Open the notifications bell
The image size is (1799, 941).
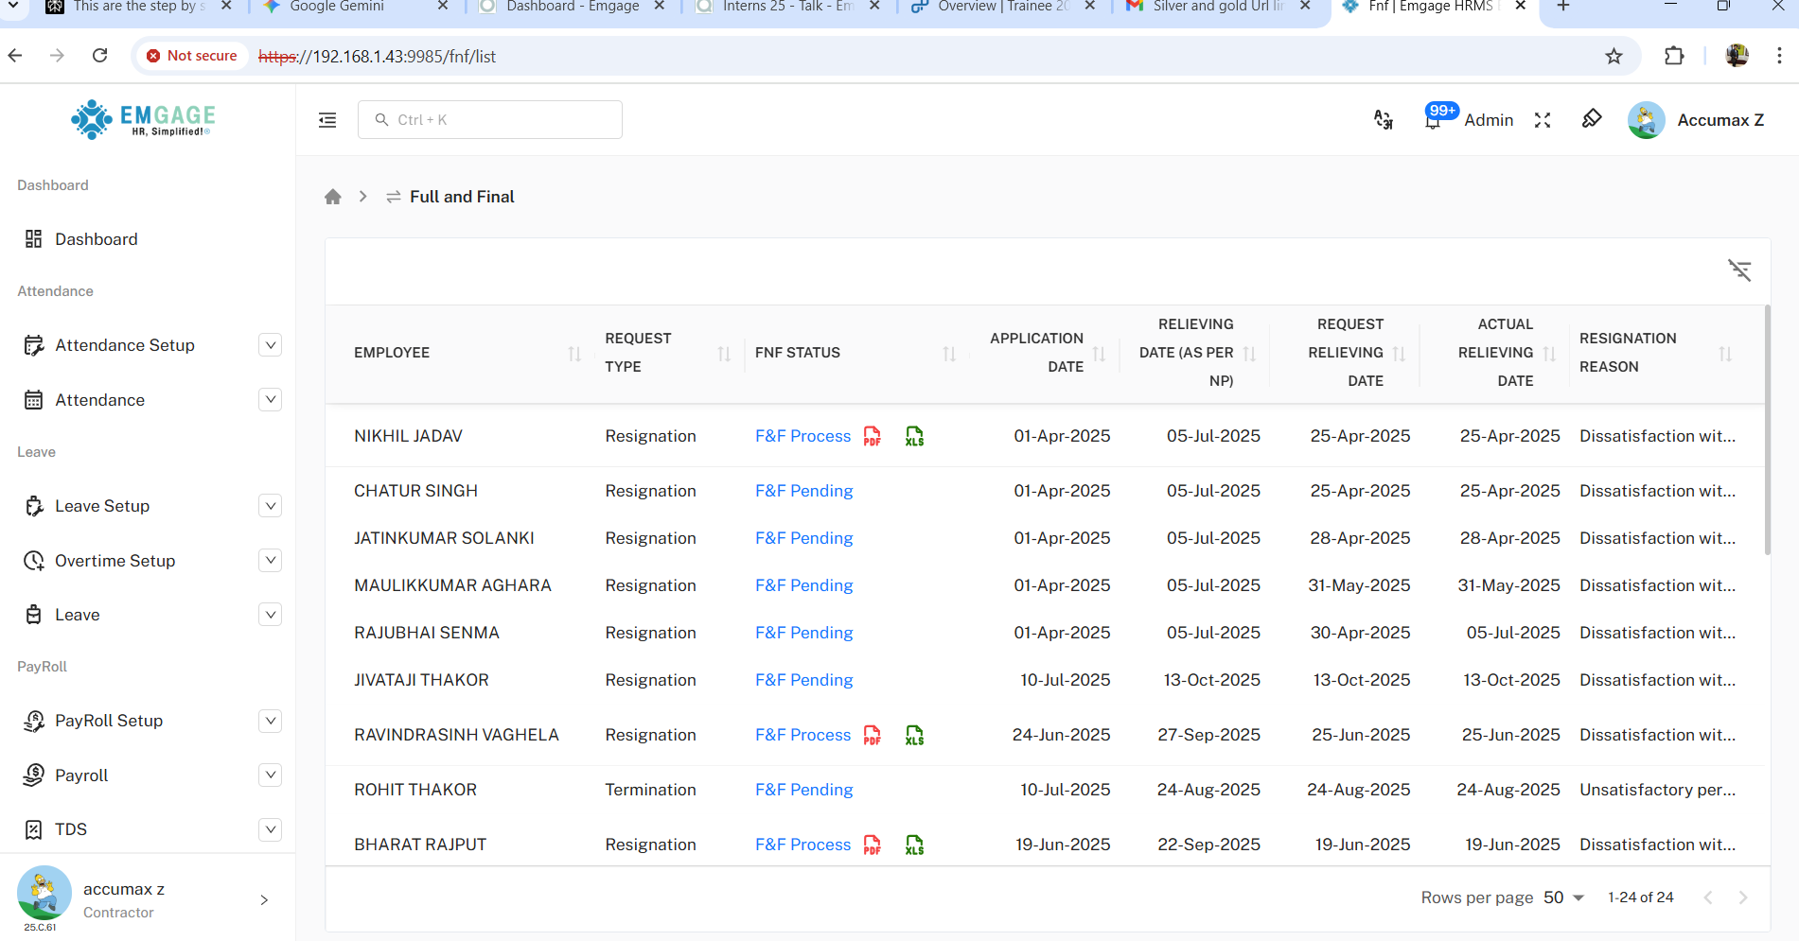click(x=1433, y=121)
